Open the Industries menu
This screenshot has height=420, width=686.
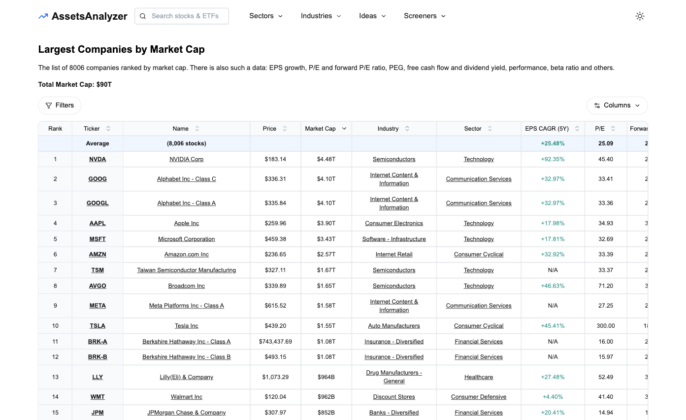(321, 16)
